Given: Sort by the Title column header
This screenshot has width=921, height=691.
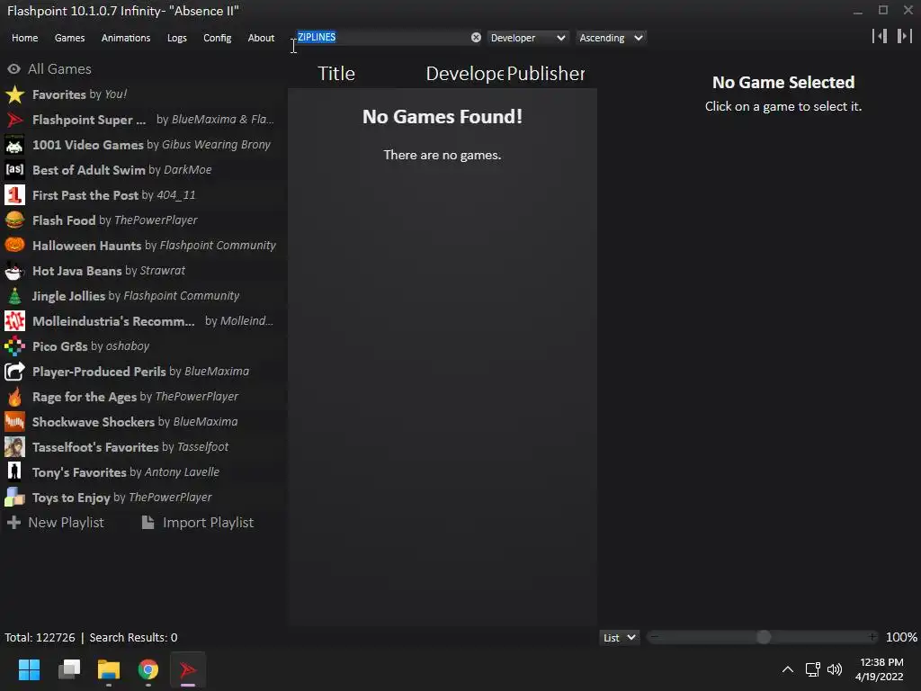Looking at the screenshot, I should click(x=336, y=74).
